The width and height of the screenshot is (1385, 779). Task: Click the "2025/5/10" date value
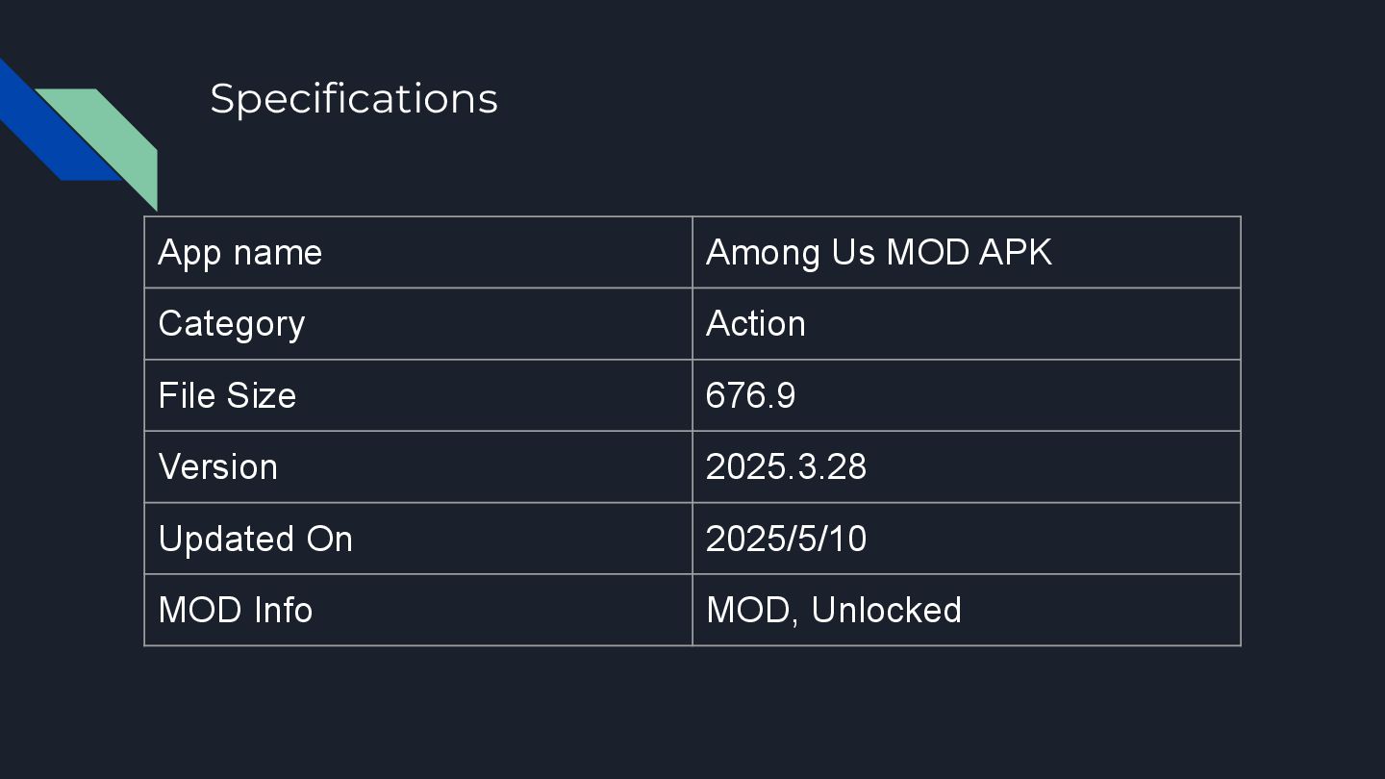tap(786, 539)
